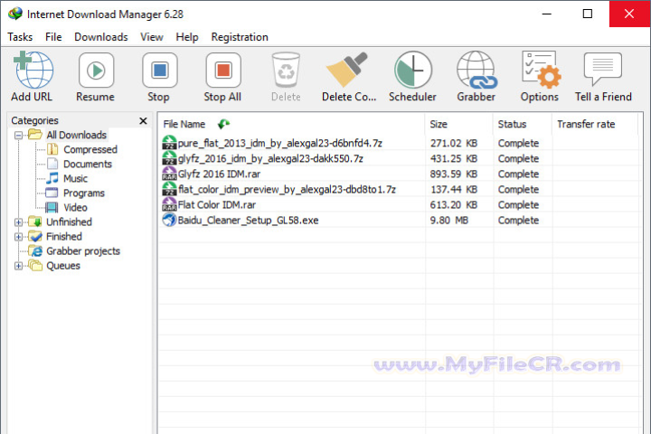Click the 431.25 KB size cell

click(453, 158)
